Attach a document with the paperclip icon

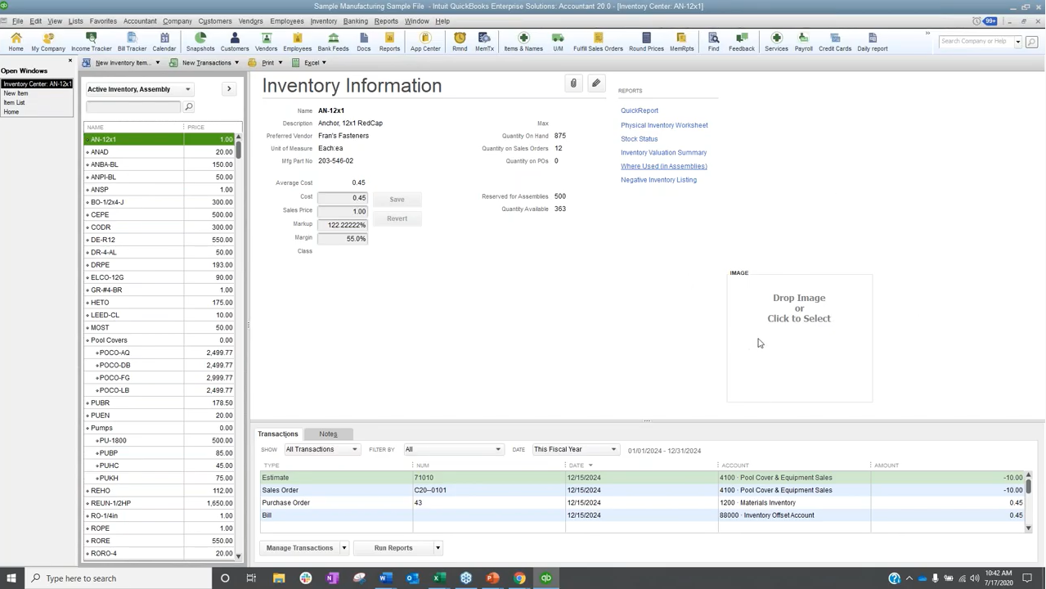coord(572,83)
